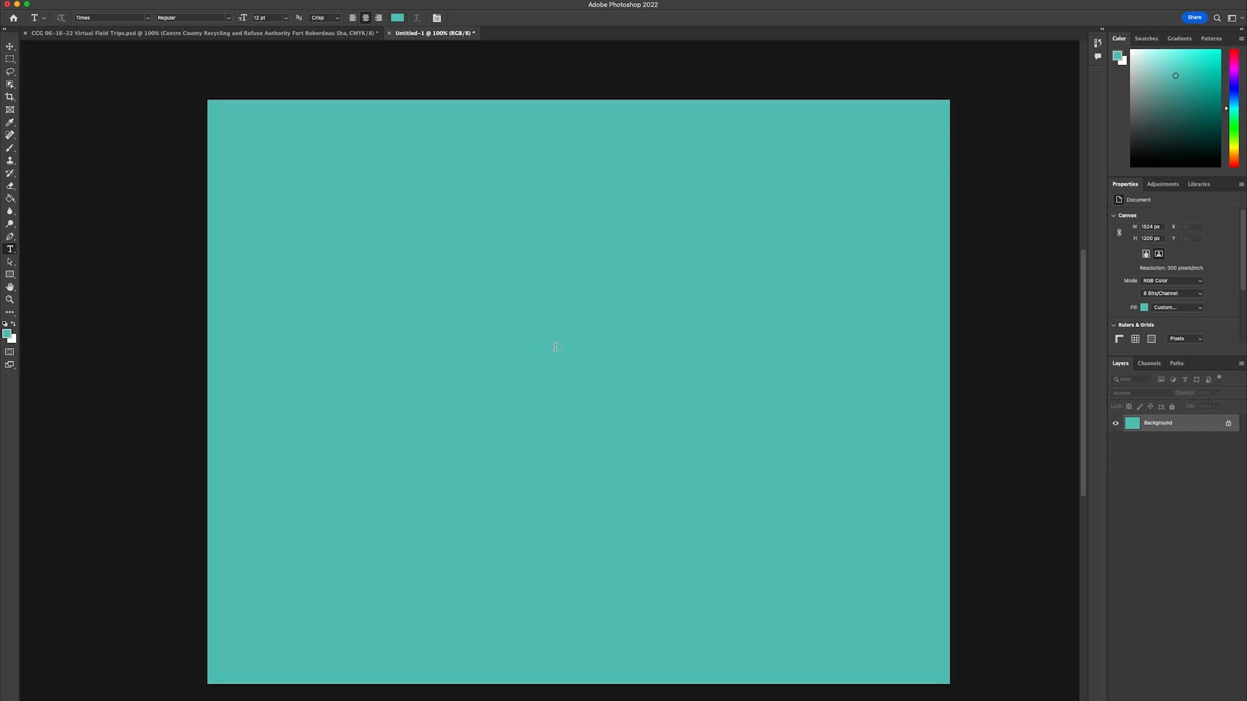Center align text in options bar
The image size is (1247, 701).
click(366, 18)
